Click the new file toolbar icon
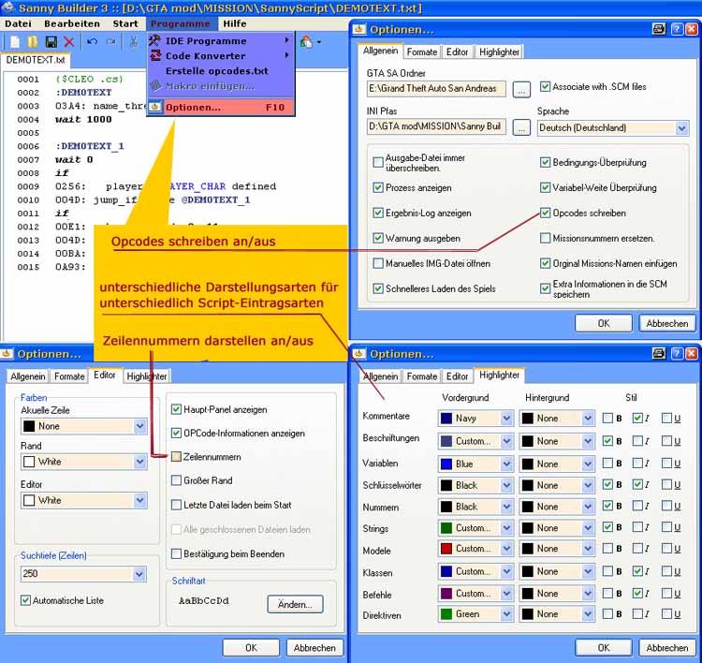 tap(15, 42)
